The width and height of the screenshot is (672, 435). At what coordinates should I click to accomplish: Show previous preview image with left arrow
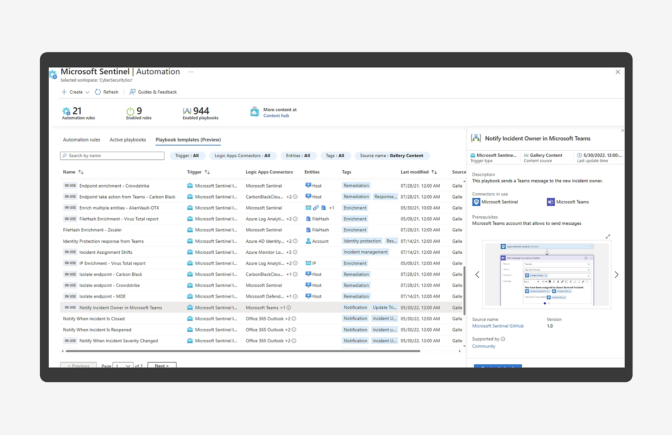click(x=477, y=275)
